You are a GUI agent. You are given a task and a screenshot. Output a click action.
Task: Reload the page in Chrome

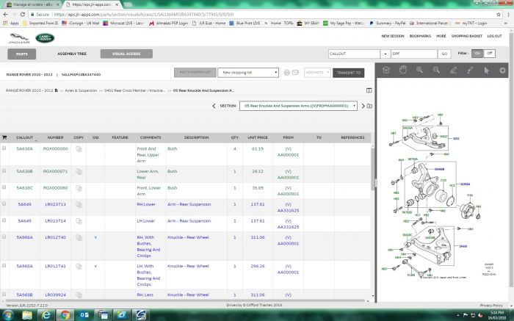(x=22, y=15)
